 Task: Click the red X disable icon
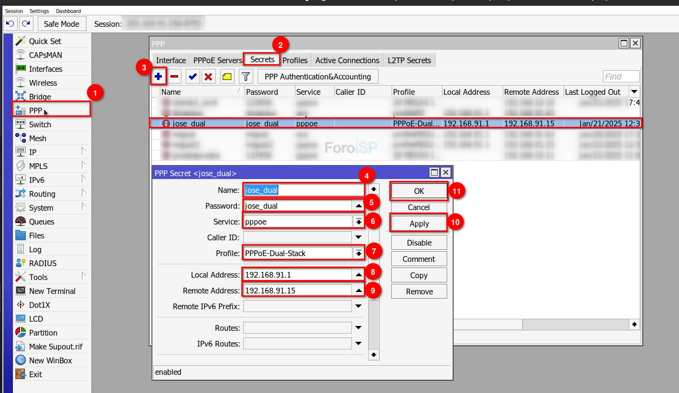click(208, 77)
